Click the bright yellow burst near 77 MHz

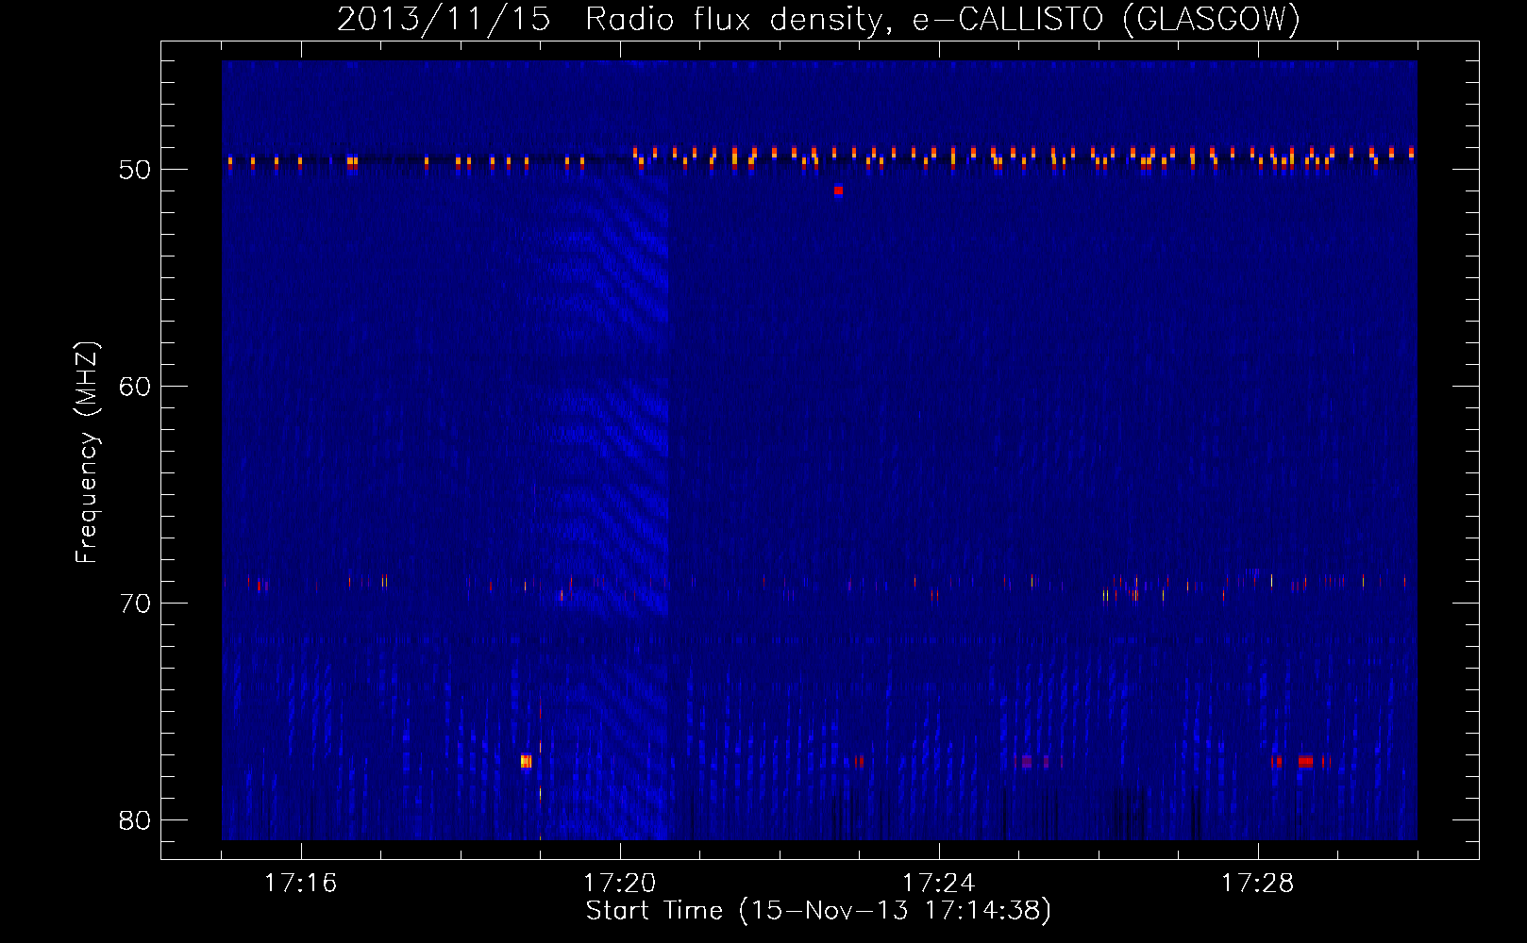pos(527,761)
